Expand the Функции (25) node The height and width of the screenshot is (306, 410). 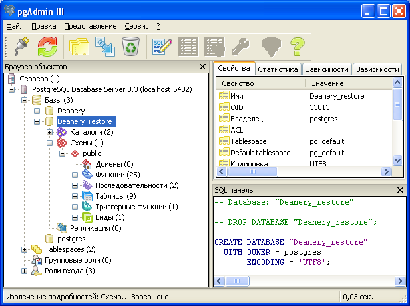click(x=75, y=175)
